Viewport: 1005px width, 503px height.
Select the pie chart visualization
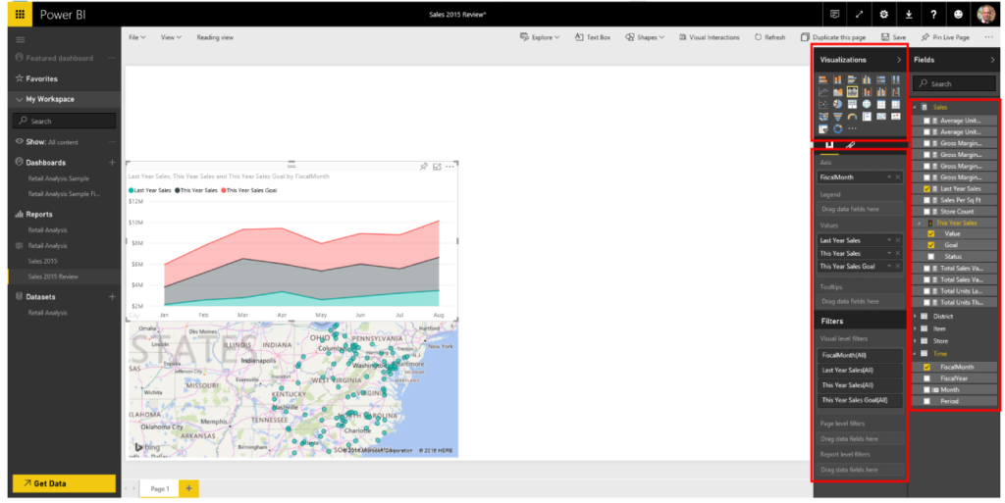[838, 104]
